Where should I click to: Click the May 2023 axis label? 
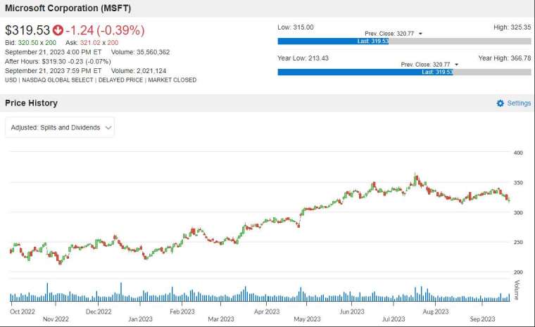[x=307, y=319]
